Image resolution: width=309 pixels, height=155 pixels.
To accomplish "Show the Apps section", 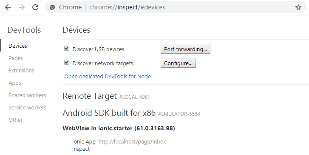I will [15, 83].
